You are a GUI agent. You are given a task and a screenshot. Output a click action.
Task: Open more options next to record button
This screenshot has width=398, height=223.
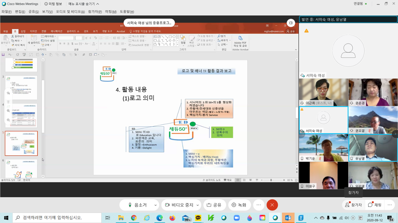[259, 205]
